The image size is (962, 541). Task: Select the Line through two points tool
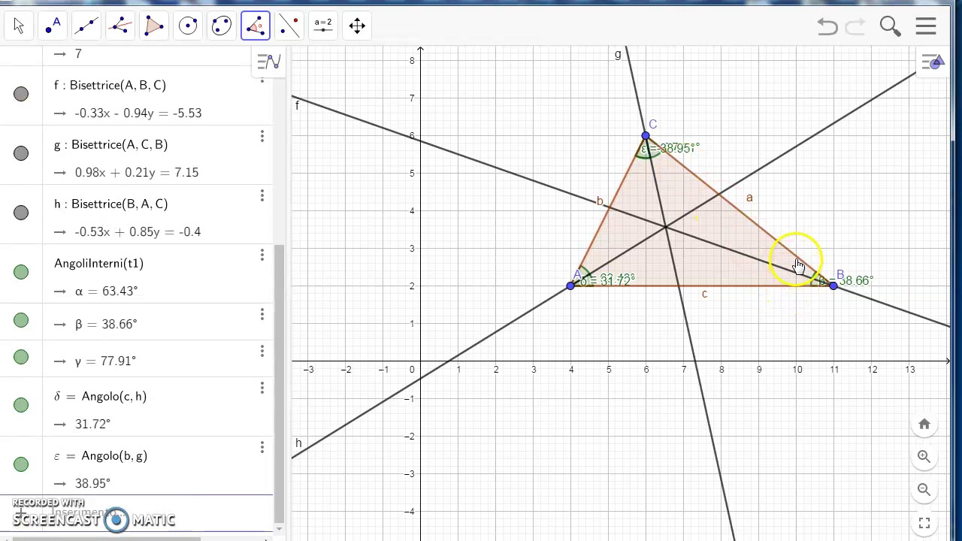pyautogui.click(x=86, y=26)
